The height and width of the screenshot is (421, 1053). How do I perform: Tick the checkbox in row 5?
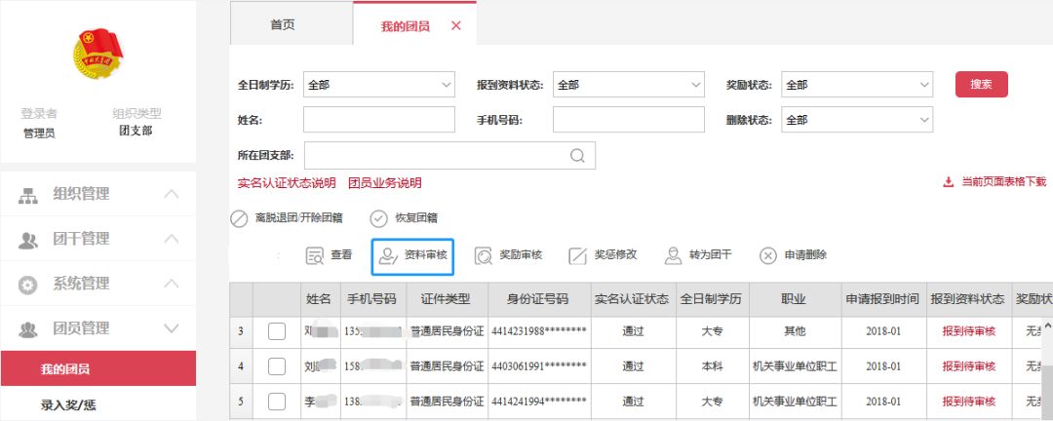click(277, 402)
